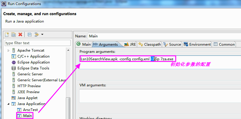Click the Eclipse Data Tools database icon
Image resolution: width=241 pixels, height=119 pixels.
[x=14, y=68]
